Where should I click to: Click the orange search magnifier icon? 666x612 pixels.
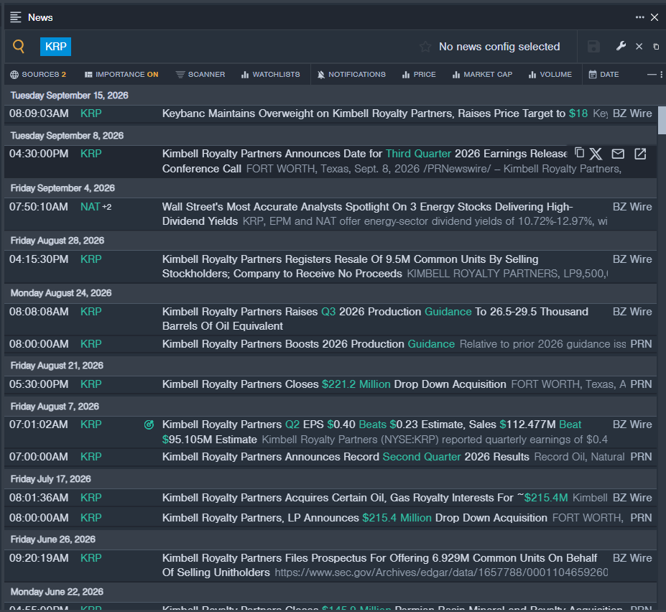[19, 46]
